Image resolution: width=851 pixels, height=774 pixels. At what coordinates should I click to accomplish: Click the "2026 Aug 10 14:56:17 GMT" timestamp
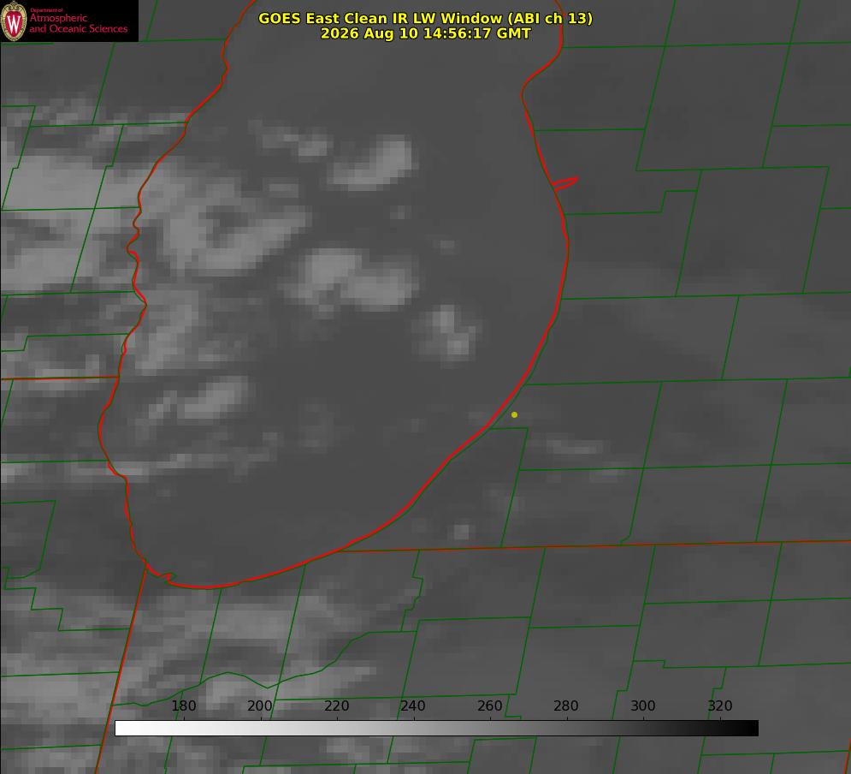[x=425, y=33]
